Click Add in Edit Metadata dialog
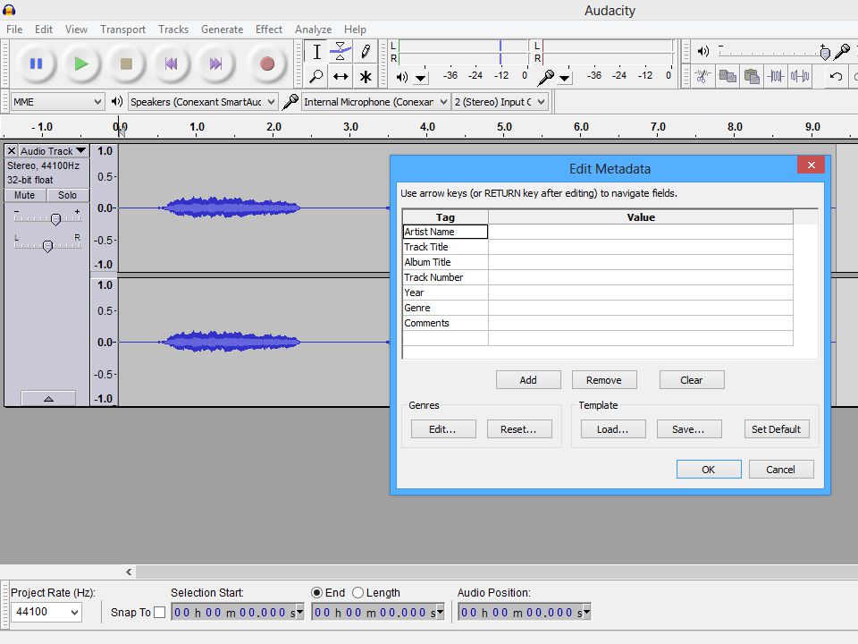The width and height of the screenshot is (858, 644). pos(528,379)
